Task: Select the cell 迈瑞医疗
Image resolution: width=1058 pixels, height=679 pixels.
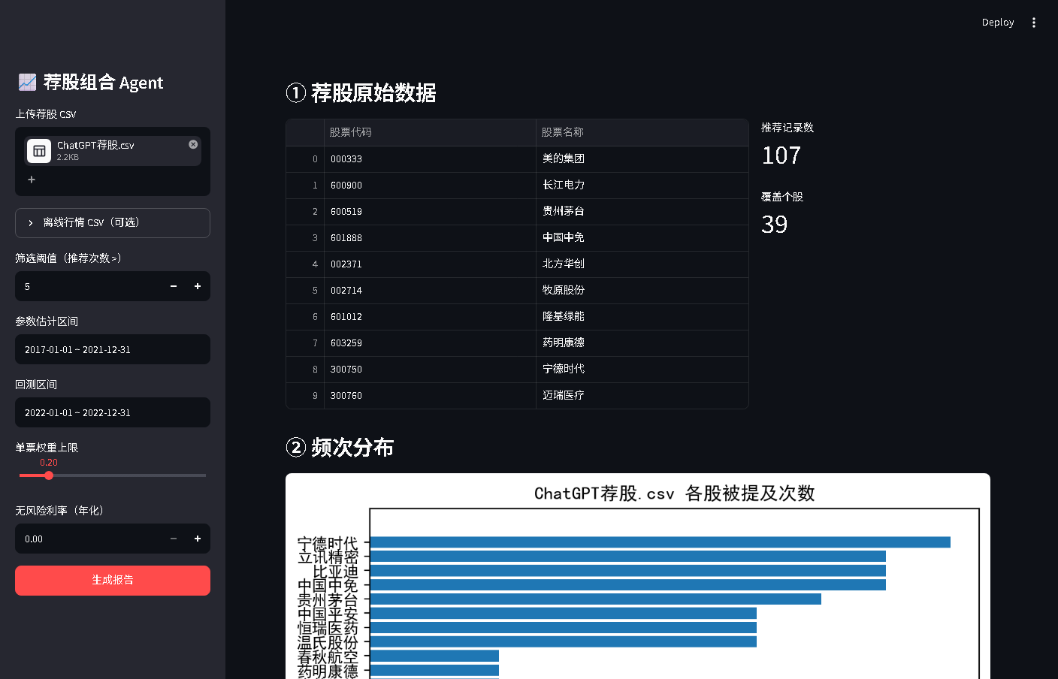Action: [642, 396]
